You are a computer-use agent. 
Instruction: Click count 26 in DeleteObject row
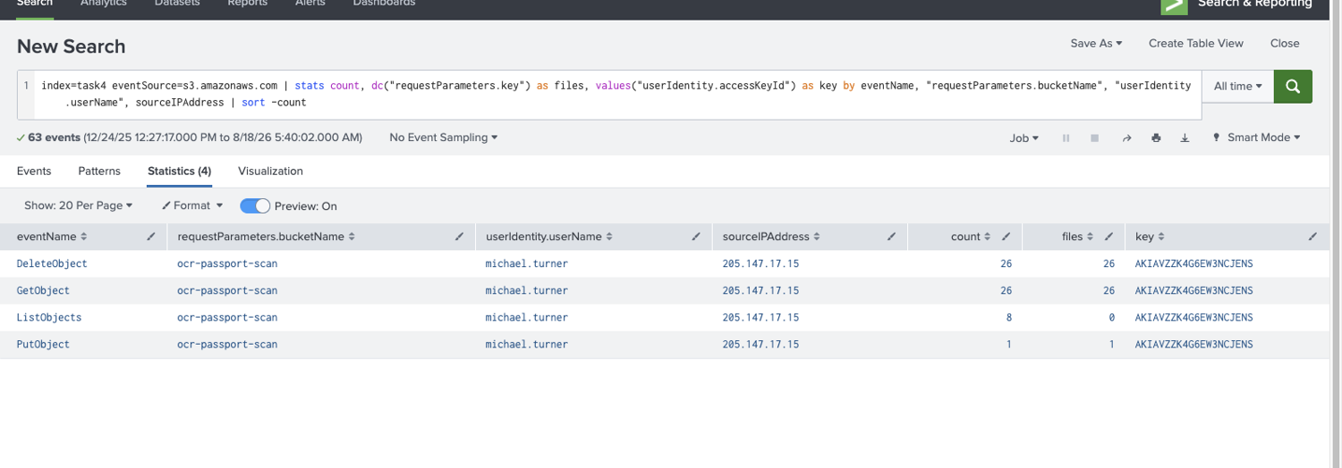[x=1006, y=263]
